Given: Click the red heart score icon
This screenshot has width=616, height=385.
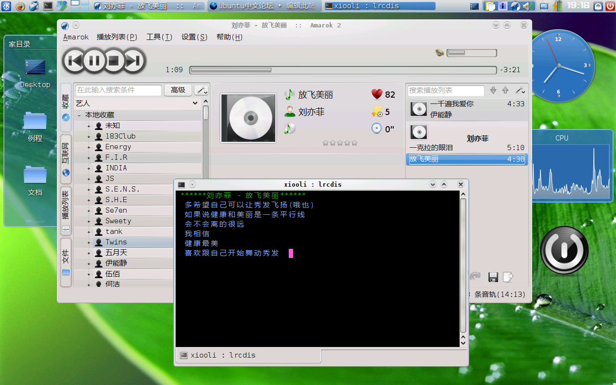Looking at the screenshot, I should pyautogui.click(x=377, y=94).
